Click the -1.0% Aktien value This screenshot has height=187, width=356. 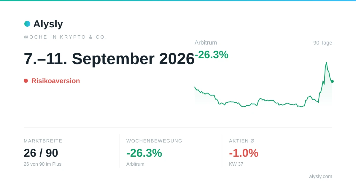tap(244, 153)
